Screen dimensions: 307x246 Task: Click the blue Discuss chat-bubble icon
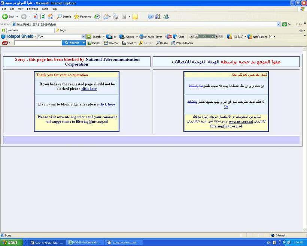151,16
